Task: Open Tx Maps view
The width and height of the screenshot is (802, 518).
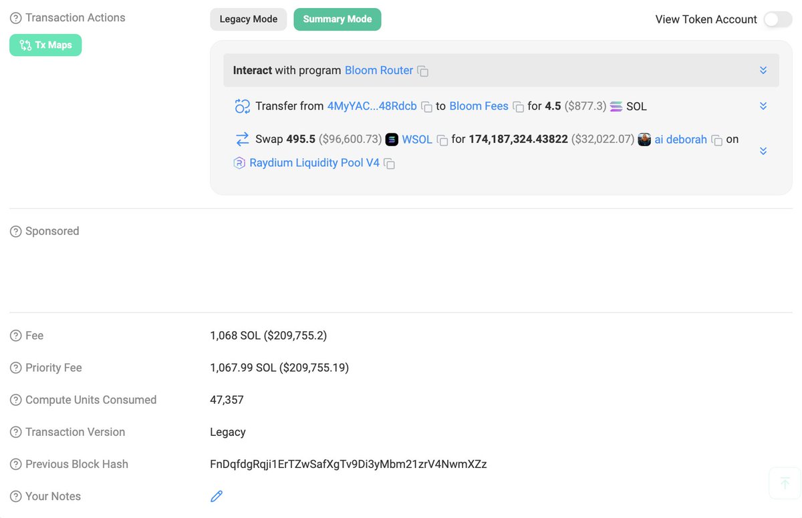Action: 45,45
